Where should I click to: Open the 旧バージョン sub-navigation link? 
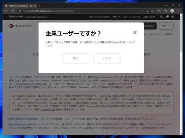[156, 34]
